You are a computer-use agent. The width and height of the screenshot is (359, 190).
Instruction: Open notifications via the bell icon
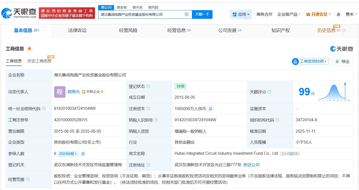tap(338, 14)
